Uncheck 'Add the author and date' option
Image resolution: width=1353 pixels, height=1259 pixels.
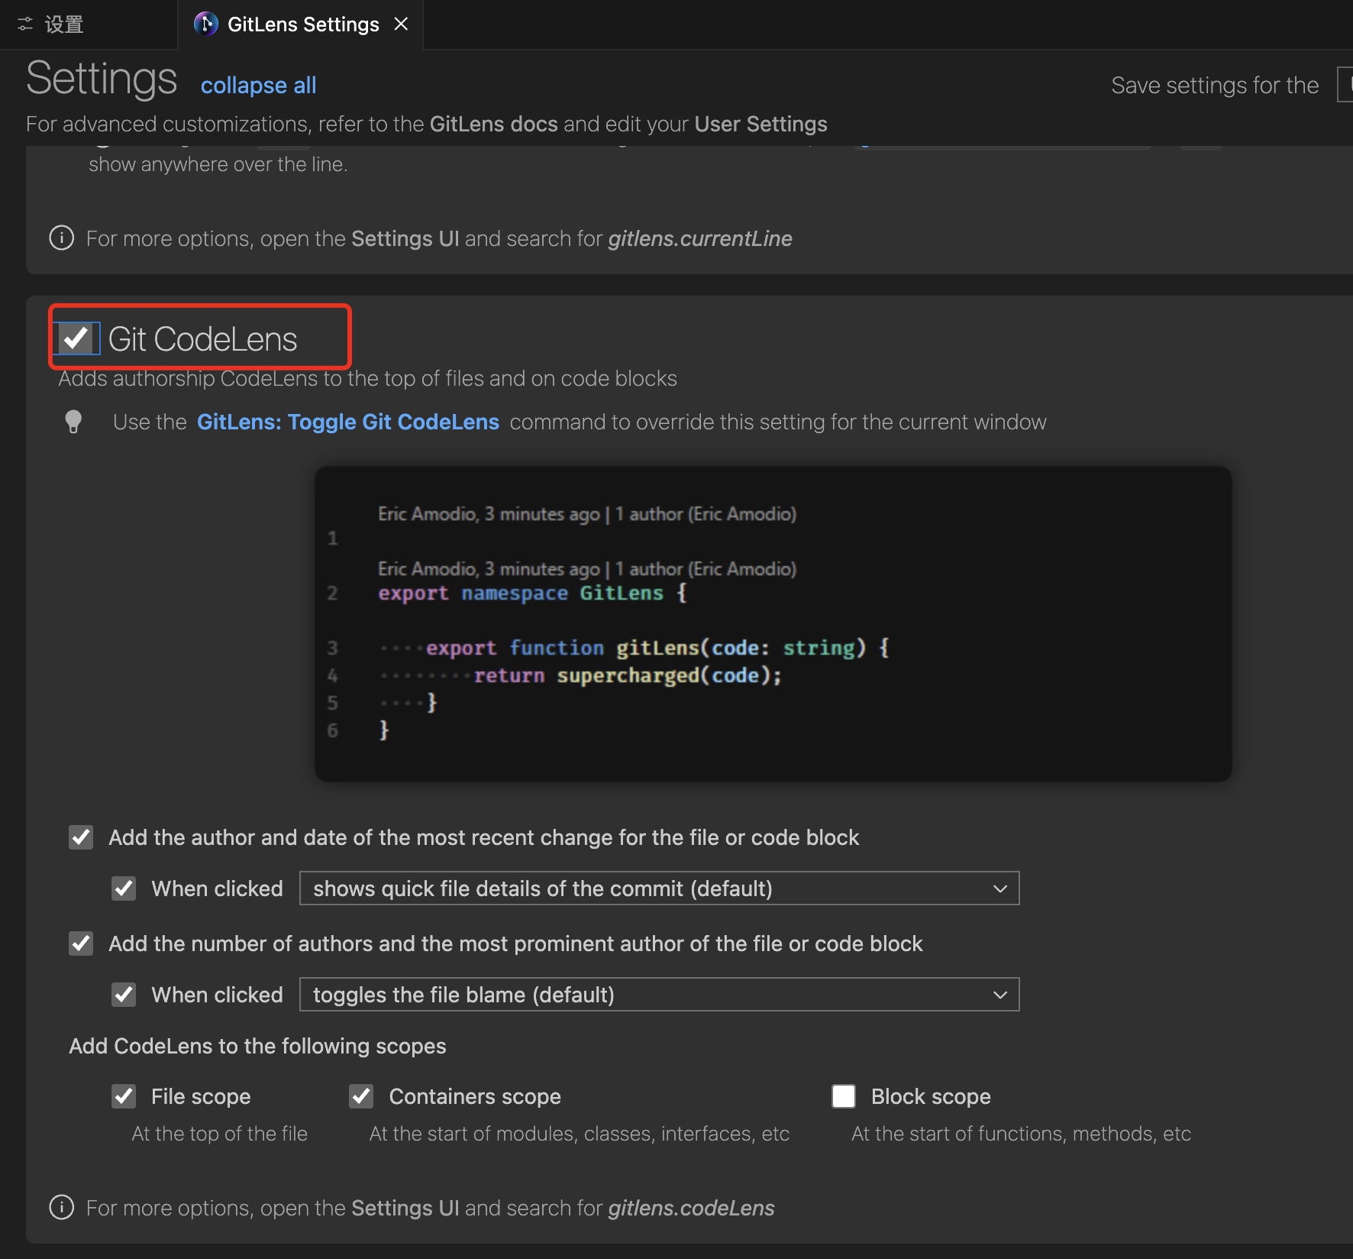[x=81, y=837]
